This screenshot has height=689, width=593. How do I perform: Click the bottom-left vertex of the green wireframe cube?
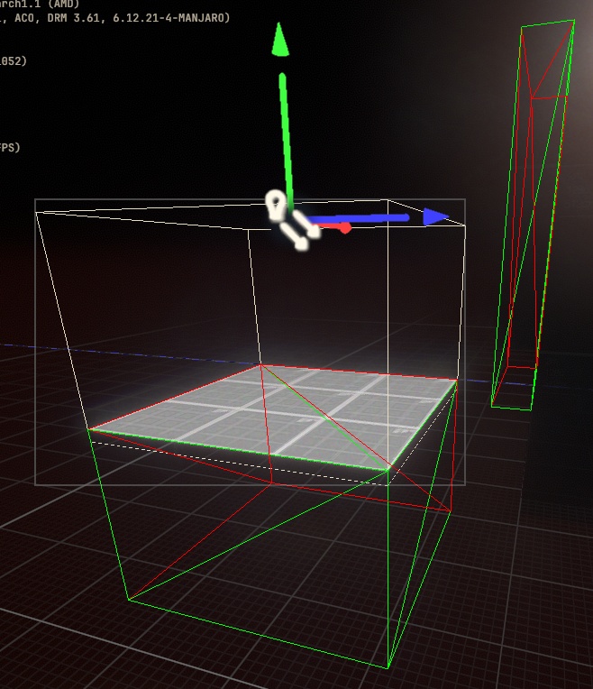click(128, 600)
